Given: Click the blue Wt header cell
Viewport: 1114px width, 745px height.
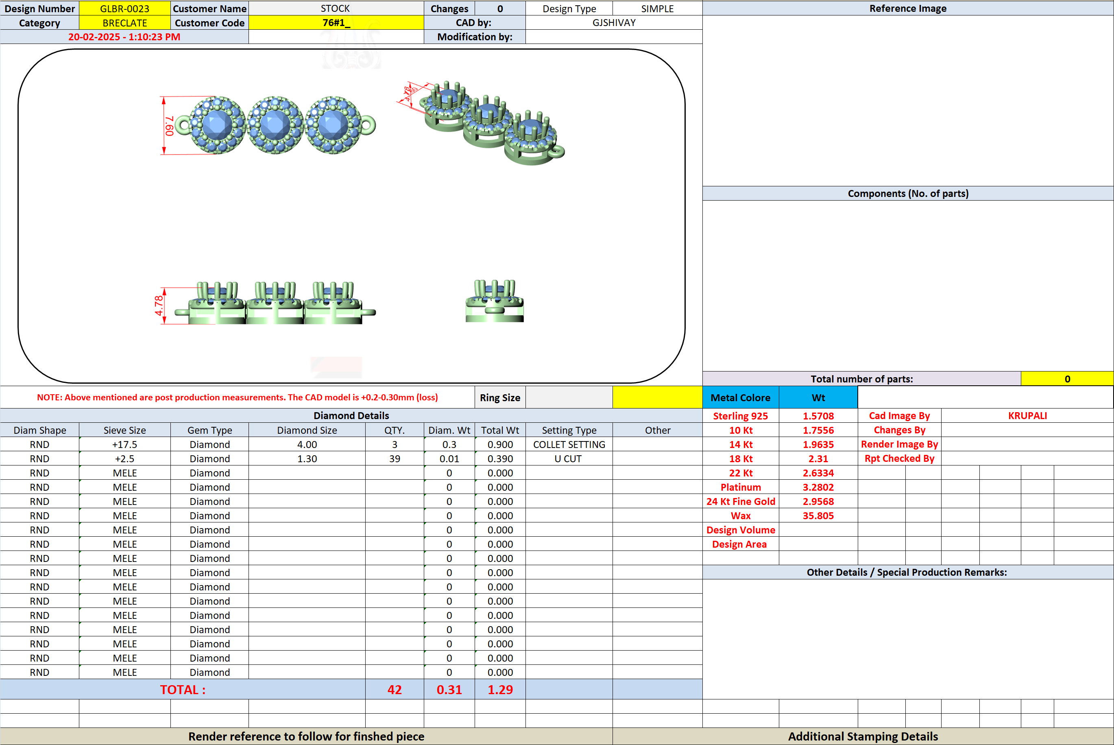Looking at the screenshot, I should click(x=818, y=397).
